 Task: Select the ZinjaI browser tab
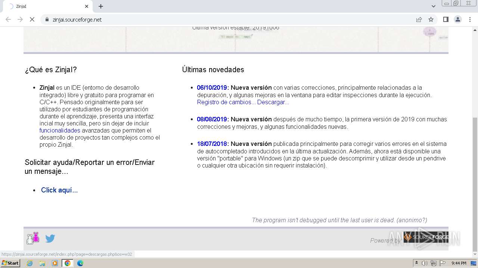click(49, 6)
